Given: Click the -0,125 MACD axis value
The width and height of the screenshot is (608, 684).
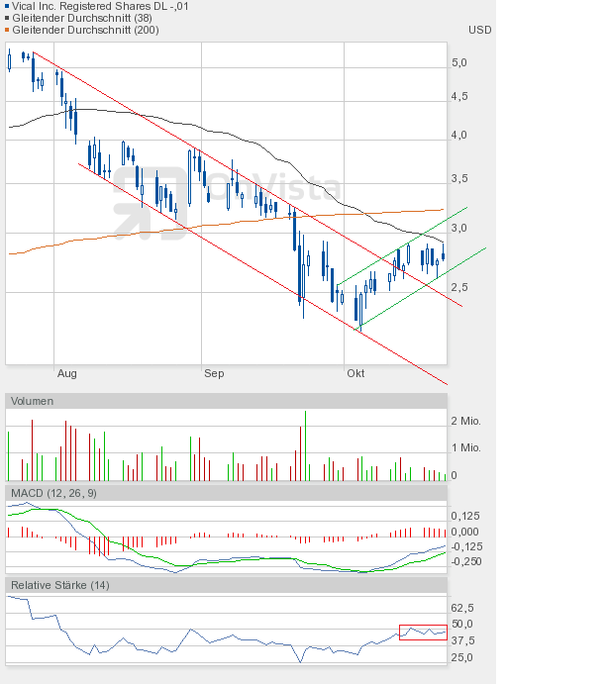Looking at the screenshot, I should coord(466,547).
